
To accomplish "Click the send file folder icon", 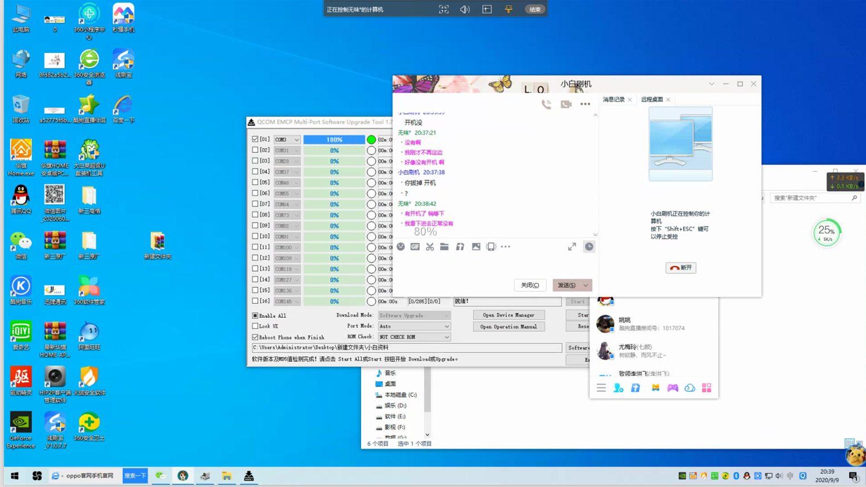I will [x=444, y=247].
